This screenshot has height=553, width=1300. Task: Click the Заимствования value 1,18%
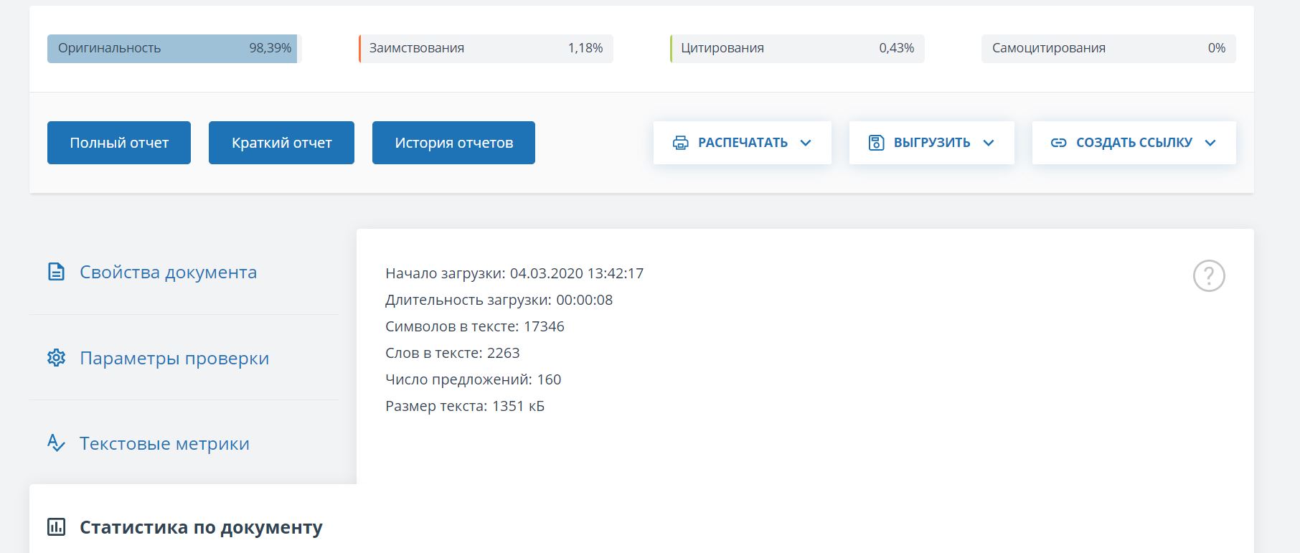tap(585, 48)
